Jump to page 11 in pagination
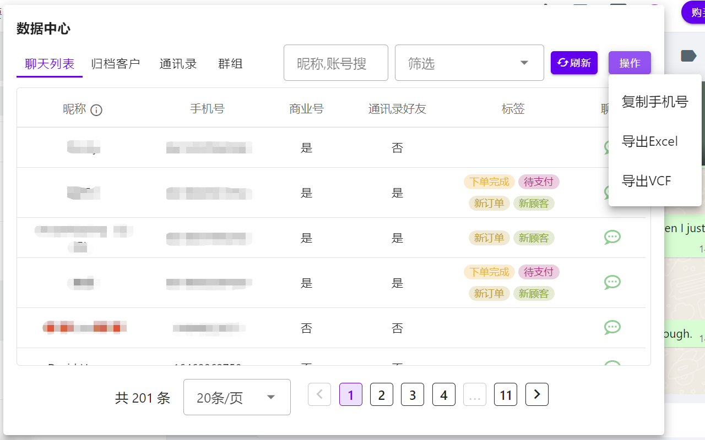This screenshot has height=440, width=705. 506,394
